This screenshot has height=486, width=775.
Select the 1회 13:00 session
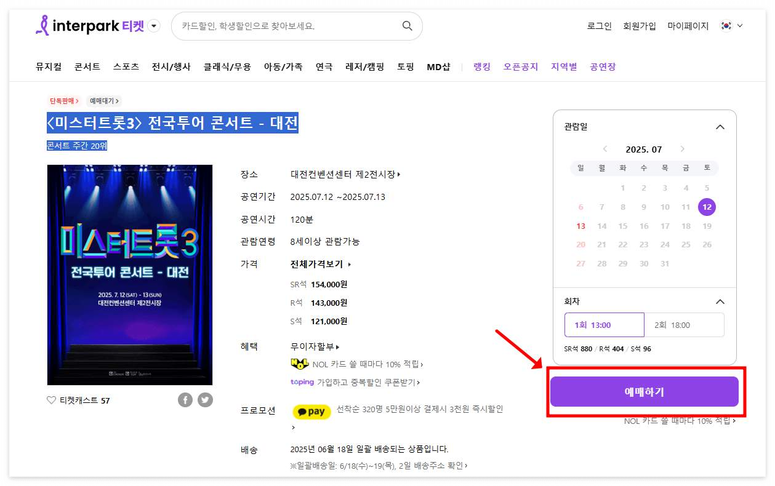[604, 325]
